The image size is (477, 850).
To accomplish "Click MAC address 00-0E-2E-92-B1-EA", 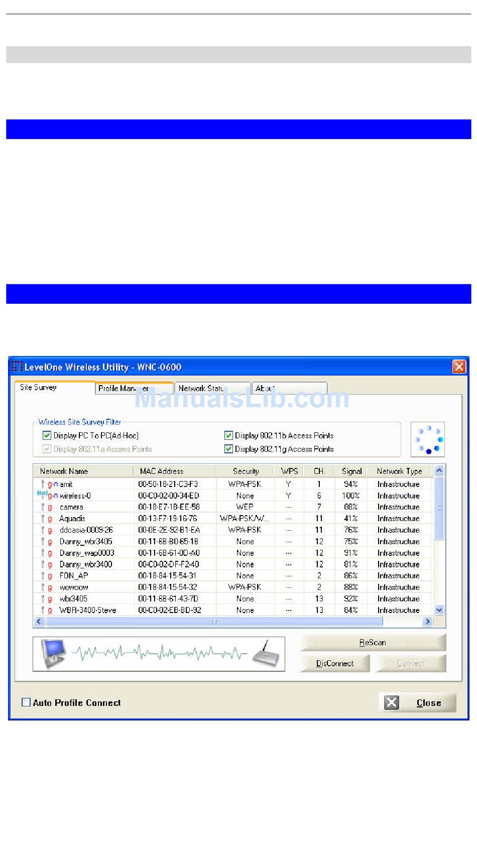I will click(x=169, y=530).
